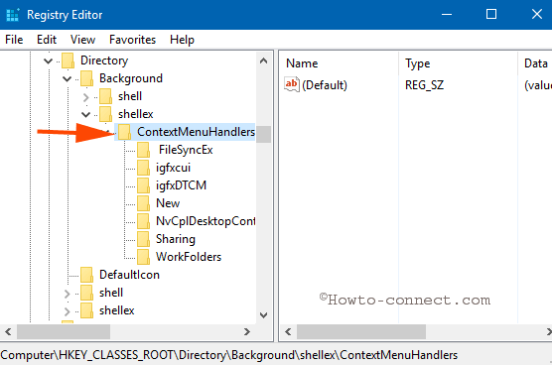Click the tree pane scroll left arrow
This screenshot has height=365, width=552.
point(9,331)
